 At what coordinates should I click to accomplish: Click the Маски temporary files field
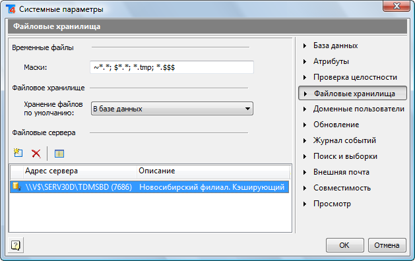point(172,67)
